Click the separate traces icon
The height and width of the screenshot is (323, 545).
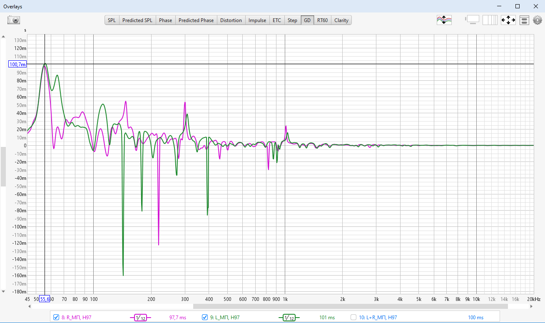pyautogui.click(x=444, y=20)
